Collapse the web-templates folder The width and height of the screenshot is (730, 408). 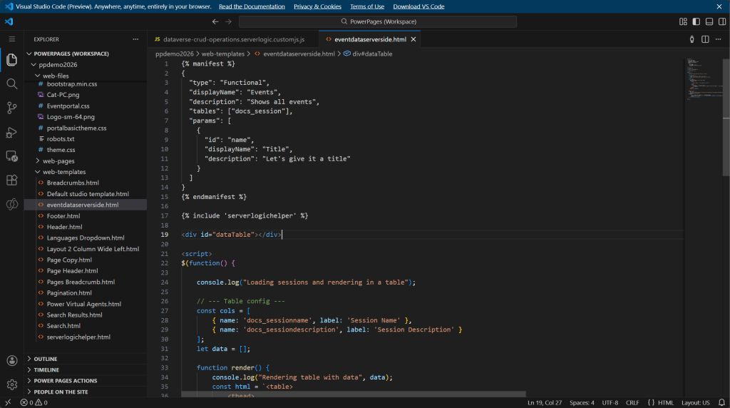click(x=63, y=172)
